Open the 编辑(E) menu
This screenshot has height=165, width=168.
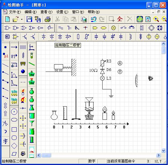[x=31, y=12]
